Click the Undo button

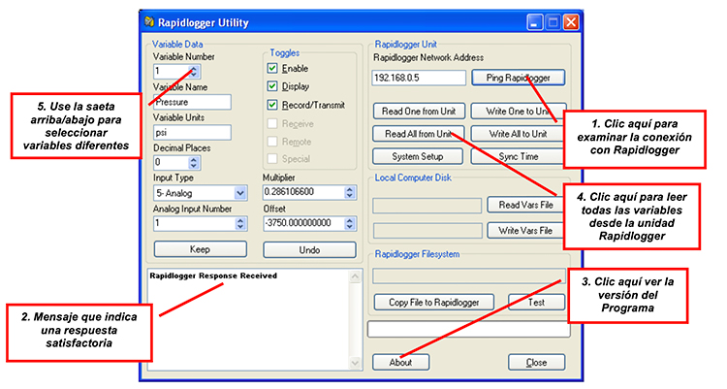pyautogui.click(x=310, y=249)
